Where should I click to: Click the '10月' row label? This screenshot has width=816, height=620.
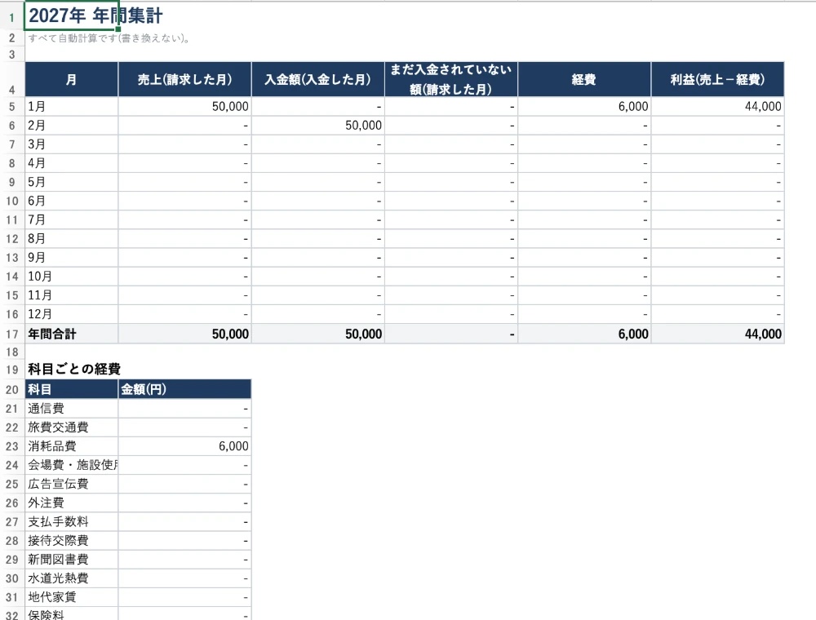coord(71,277)
